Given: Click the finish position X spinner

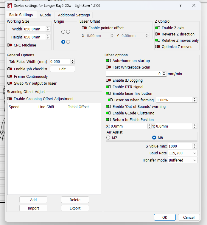Looking at the screenshot, I should (x=149, y=126).
